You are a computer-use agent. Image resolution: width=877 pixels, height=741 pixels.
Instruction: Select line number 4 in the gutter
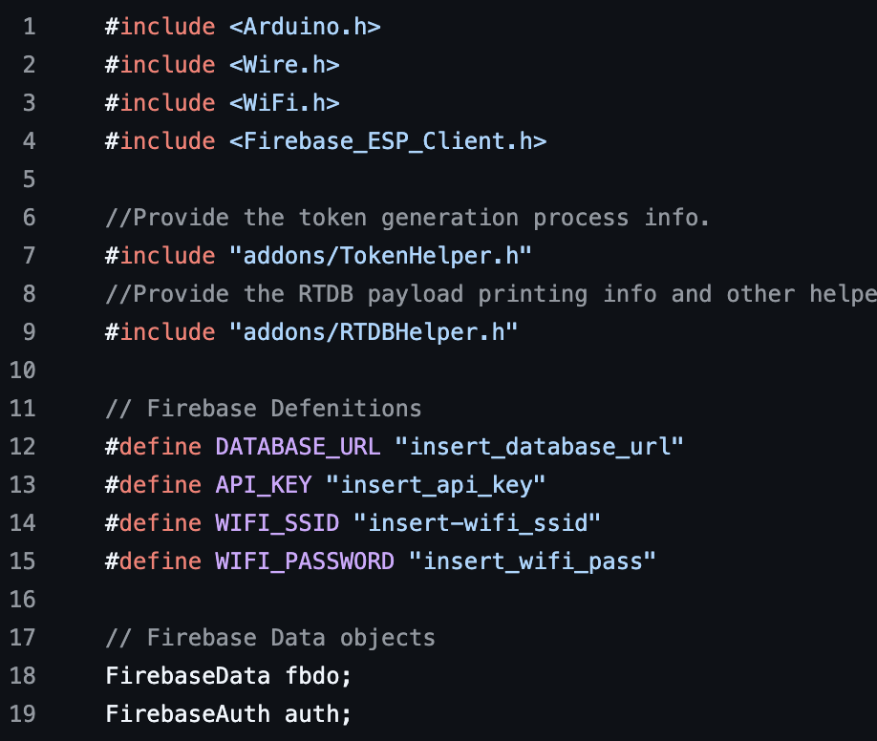pyautogui.click(x=29, y=141)
